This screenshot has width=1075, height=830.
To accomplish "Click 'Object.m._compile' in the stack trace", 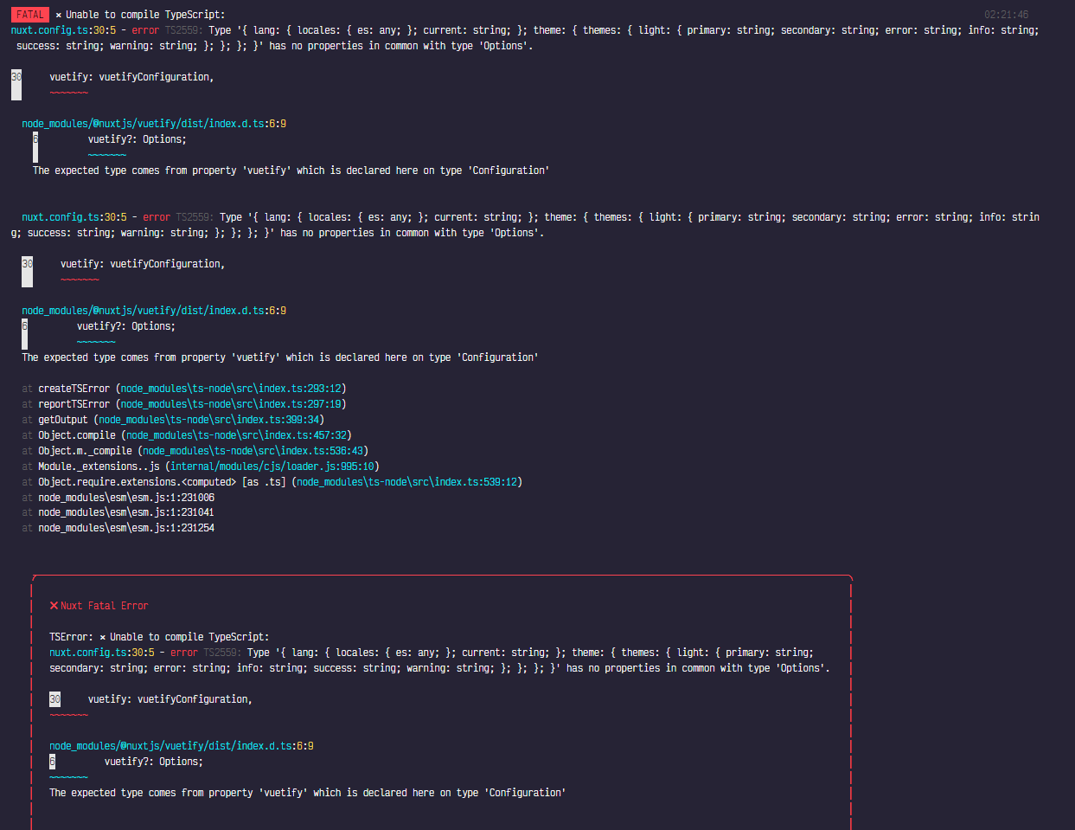I will [x=85, y=451].
